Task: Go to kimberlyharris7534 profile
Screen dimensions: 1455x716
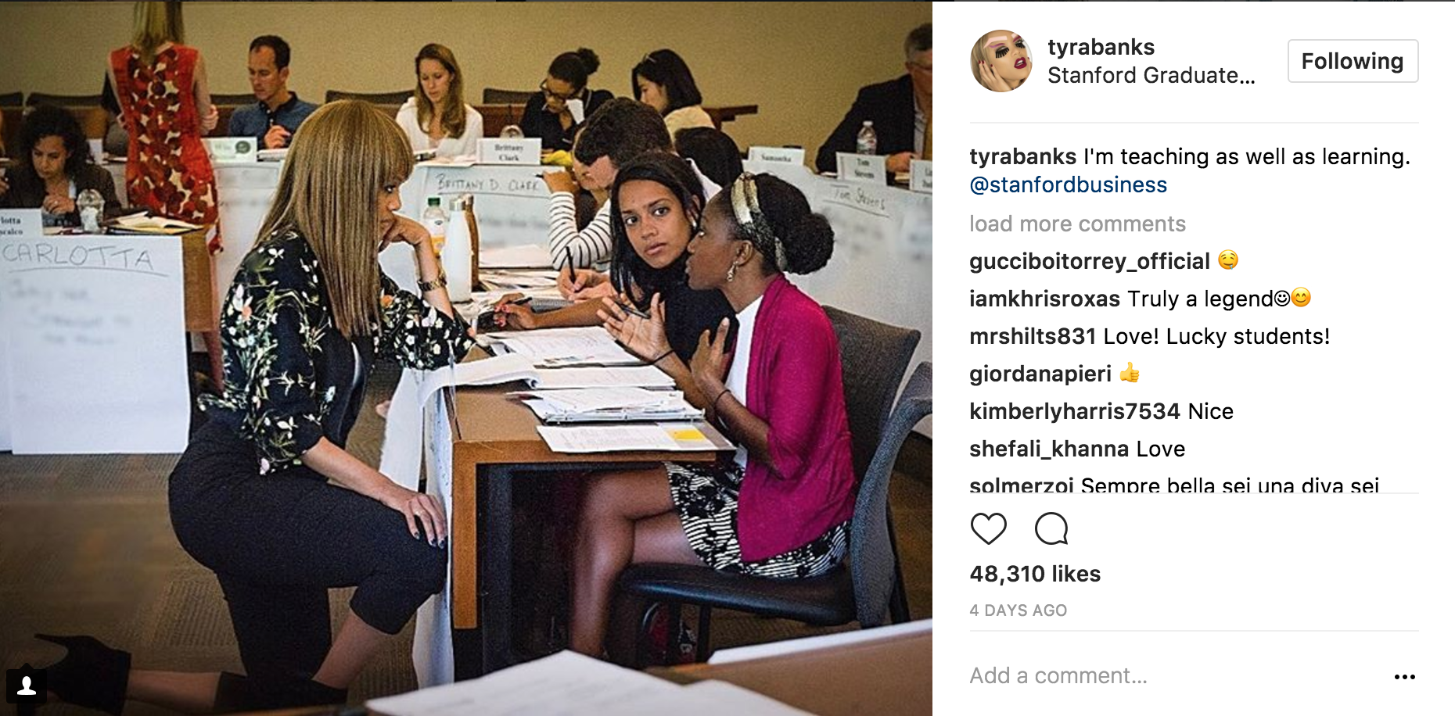Action: (1075, 411)
